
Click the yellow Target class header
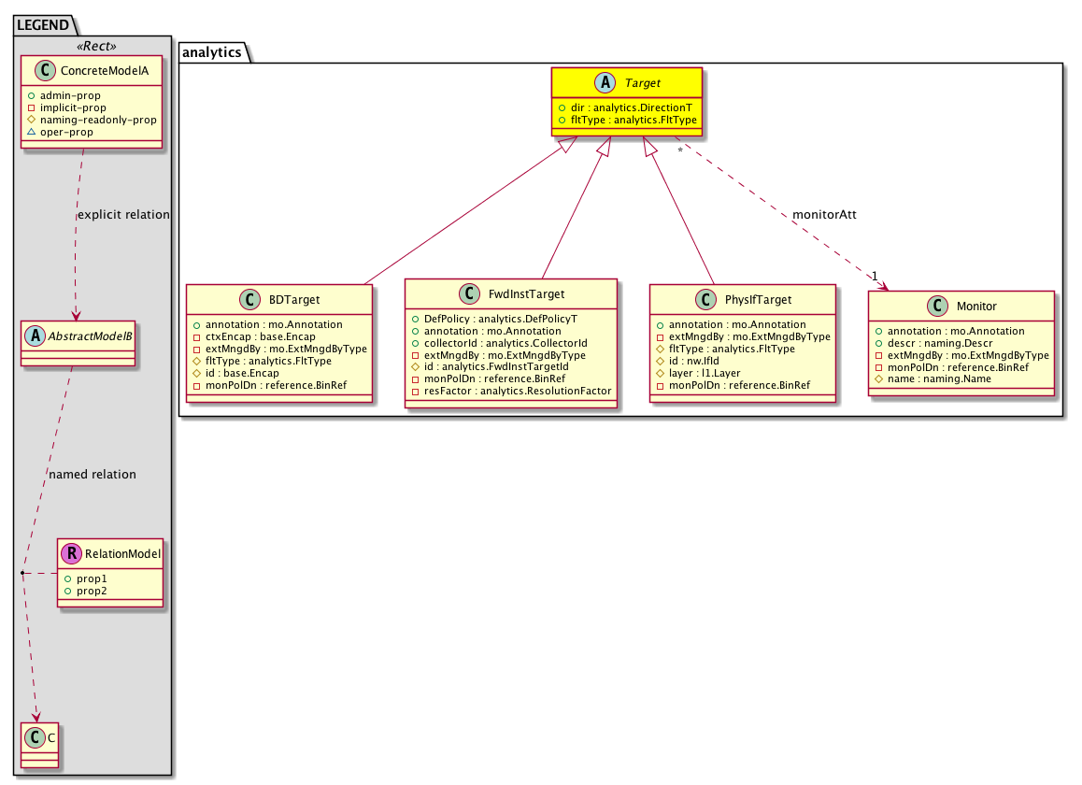tap(626, 83)
